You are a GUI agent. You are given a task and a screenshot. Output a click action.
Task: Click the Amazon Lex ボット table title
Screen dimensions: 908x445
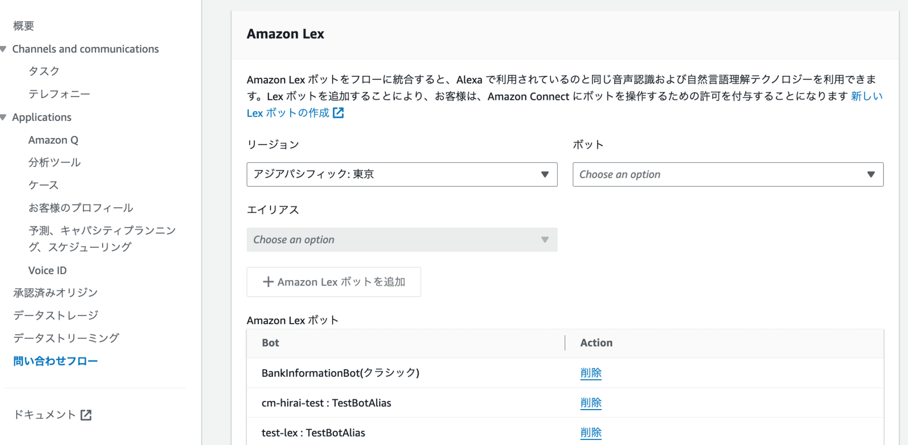(x=293, y=320)
